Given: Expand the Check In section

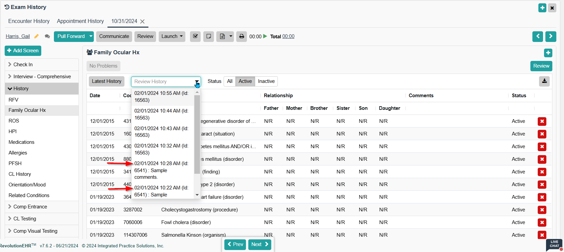Looking at the screenshot, I should tap(23, 65).
